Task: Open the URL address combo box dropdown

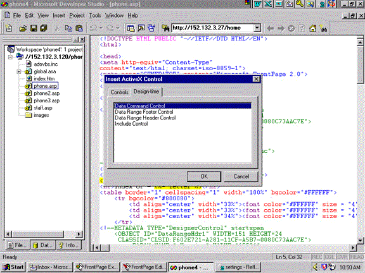Action: [257, 28]
